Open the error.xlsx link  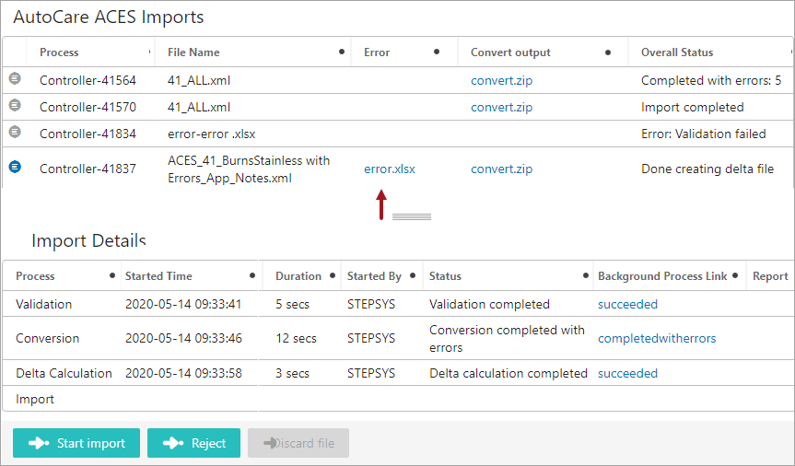pos(390,169)
